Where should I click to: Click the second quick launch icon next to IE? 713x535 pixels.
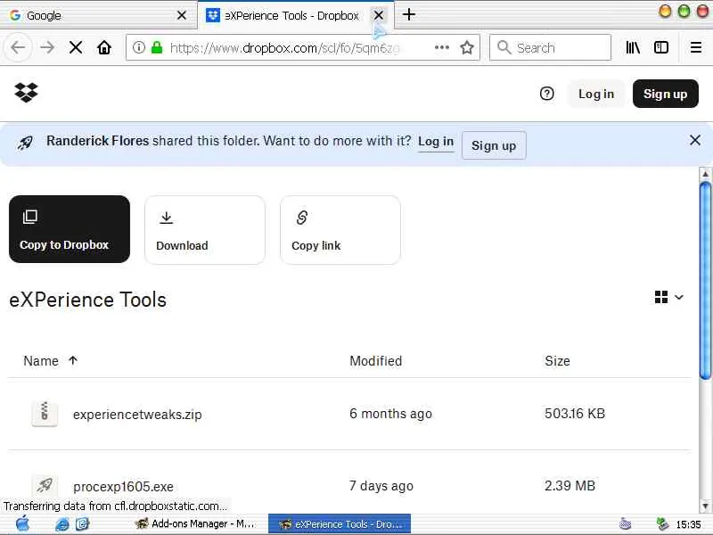82,524
